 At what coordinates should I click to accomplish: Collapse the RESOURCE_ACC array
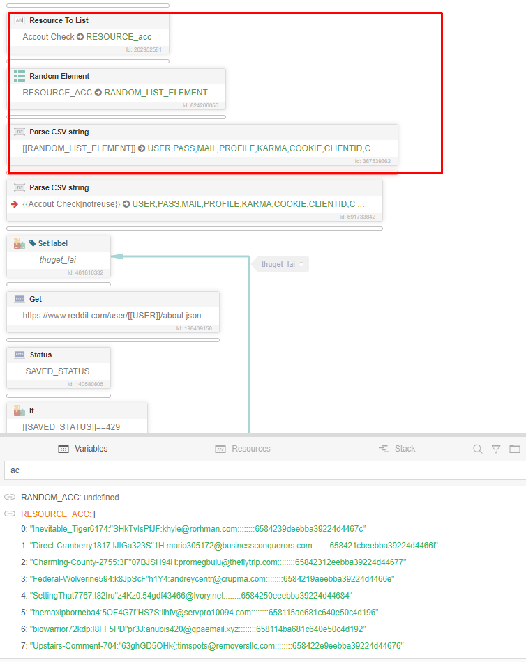[x=57, y=514]
